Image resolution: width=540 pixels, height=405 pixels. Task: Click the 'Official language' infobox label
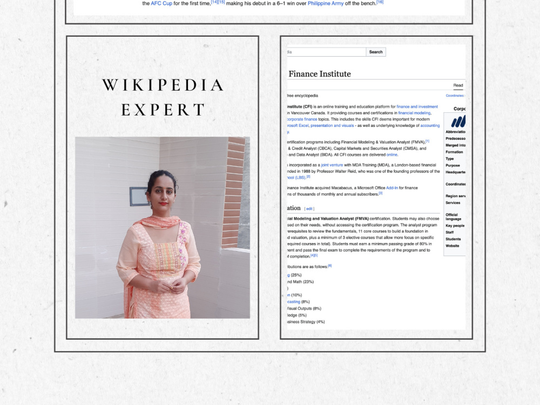point(454,217)
